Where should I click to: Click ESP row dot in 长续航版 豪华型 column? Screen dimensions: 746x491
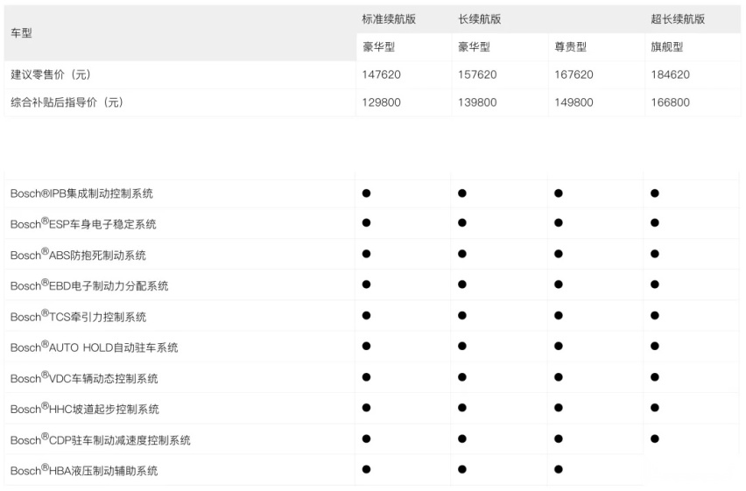462,222
